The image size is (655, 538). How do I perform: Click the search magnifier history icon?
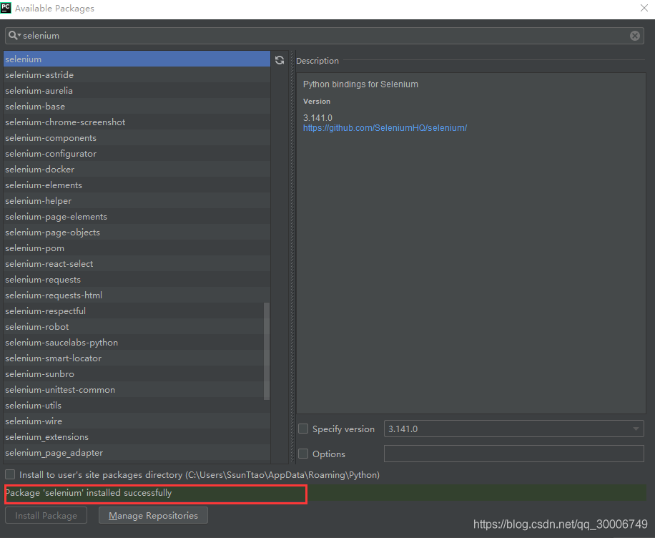click(x=14, y=36)
